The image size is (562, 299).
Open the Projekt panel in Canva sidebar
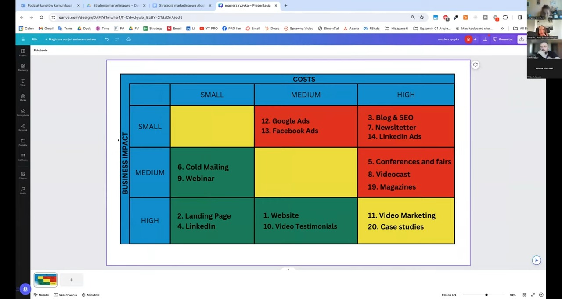click(x=23, y=52)
